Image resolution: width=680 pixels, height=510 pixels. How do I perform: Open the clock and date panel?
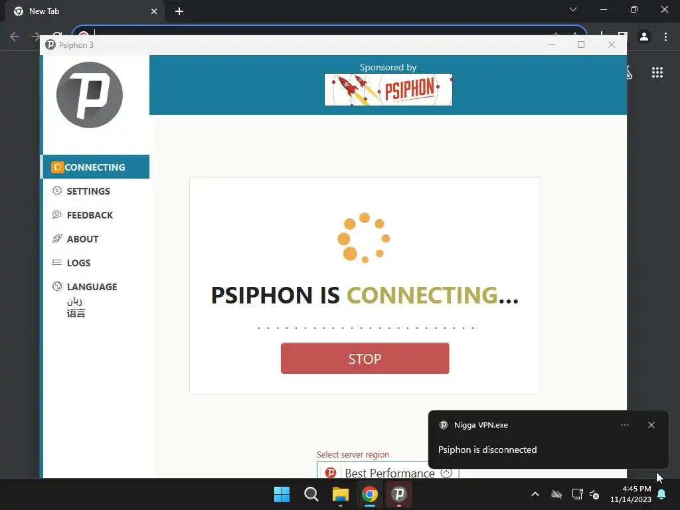(x=631, y=494)
